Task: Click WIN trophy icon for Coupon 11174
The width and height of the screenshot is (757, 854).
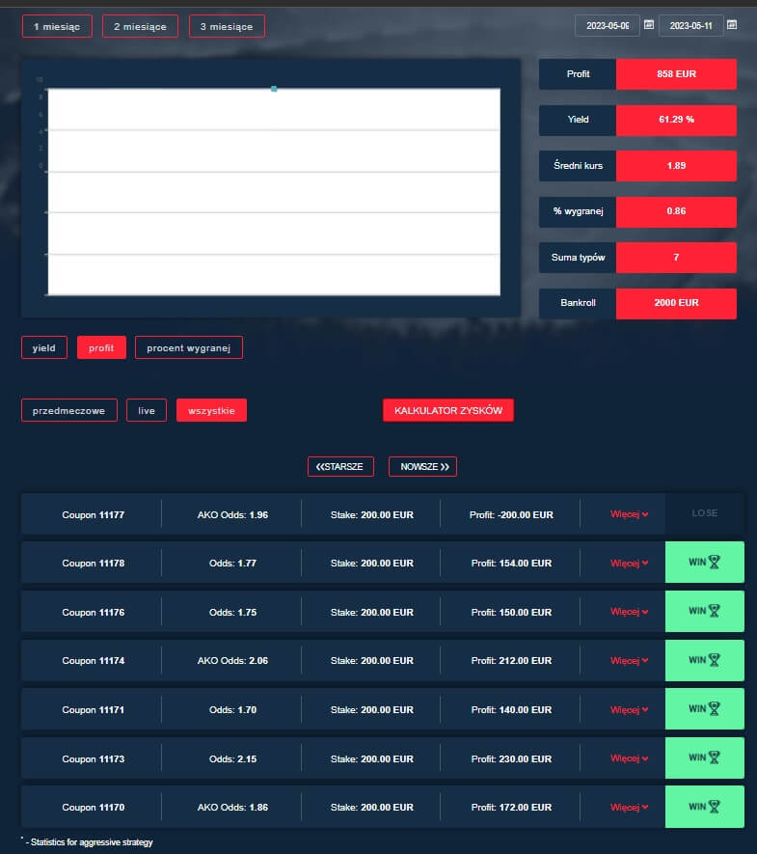Action: (715, 660)
